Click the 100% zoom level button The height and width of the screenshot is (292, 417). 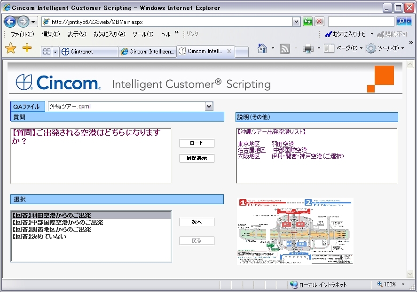pyautogui.click(x=386, y=284)
